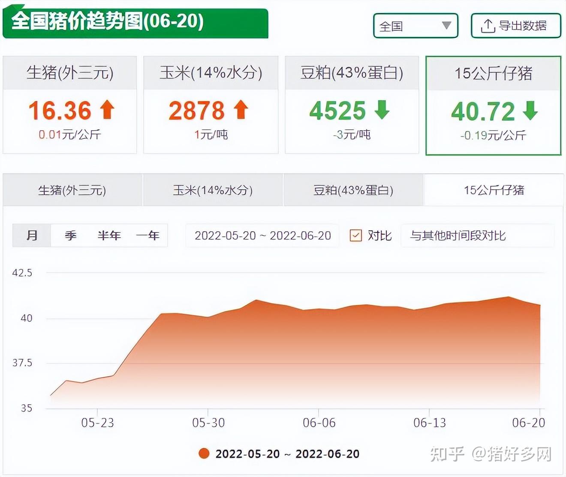Viewport: 566px width, 477px height.
Task: Expand the region dropdown arrow
Action: (446, 26)
